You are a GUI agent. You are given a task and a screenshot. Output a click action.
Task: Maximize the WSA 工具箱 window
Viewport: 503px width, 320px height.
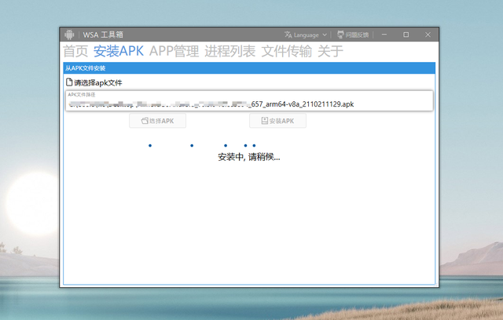(406, 35)
